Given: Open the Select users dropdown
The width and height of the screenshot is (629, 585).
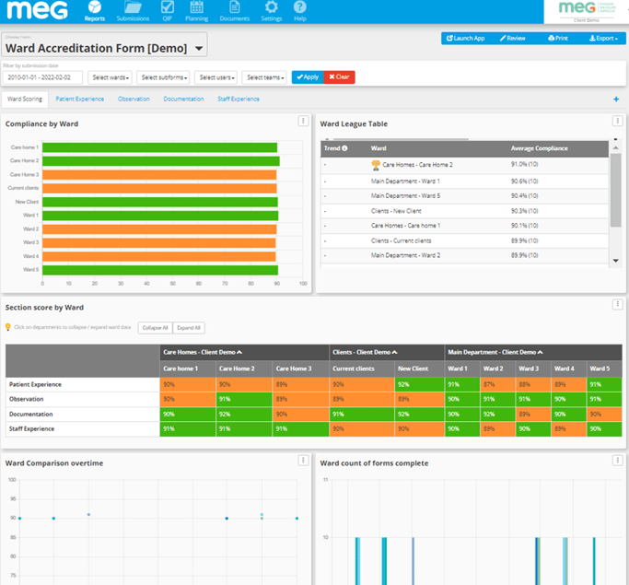Looking at the screenshot, I should point(216,77).
